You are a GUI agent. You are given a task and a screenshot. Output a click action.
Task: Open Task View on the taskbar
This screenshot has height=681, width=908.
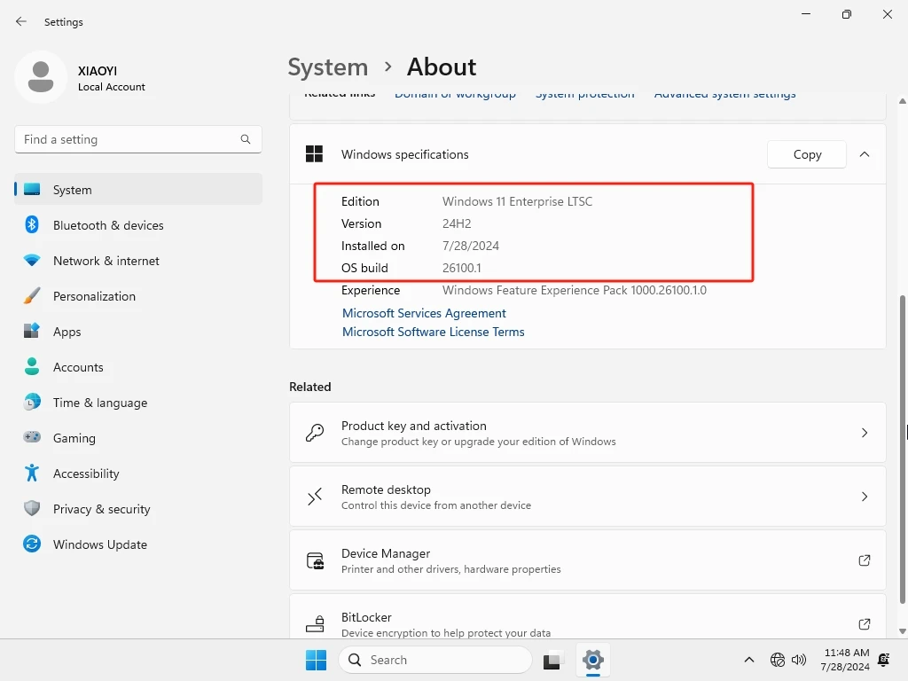(x=552, y=660)
